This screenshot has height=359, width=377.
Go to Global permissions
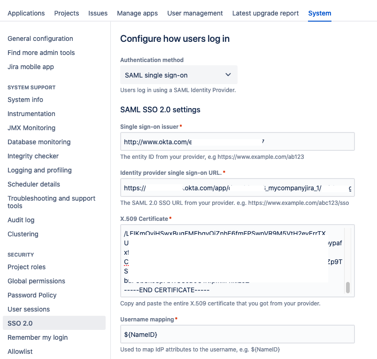click(x=35, y=281)
